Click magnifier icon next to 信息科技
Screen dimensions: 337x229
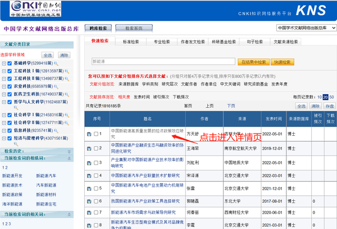tap(56, 131)
